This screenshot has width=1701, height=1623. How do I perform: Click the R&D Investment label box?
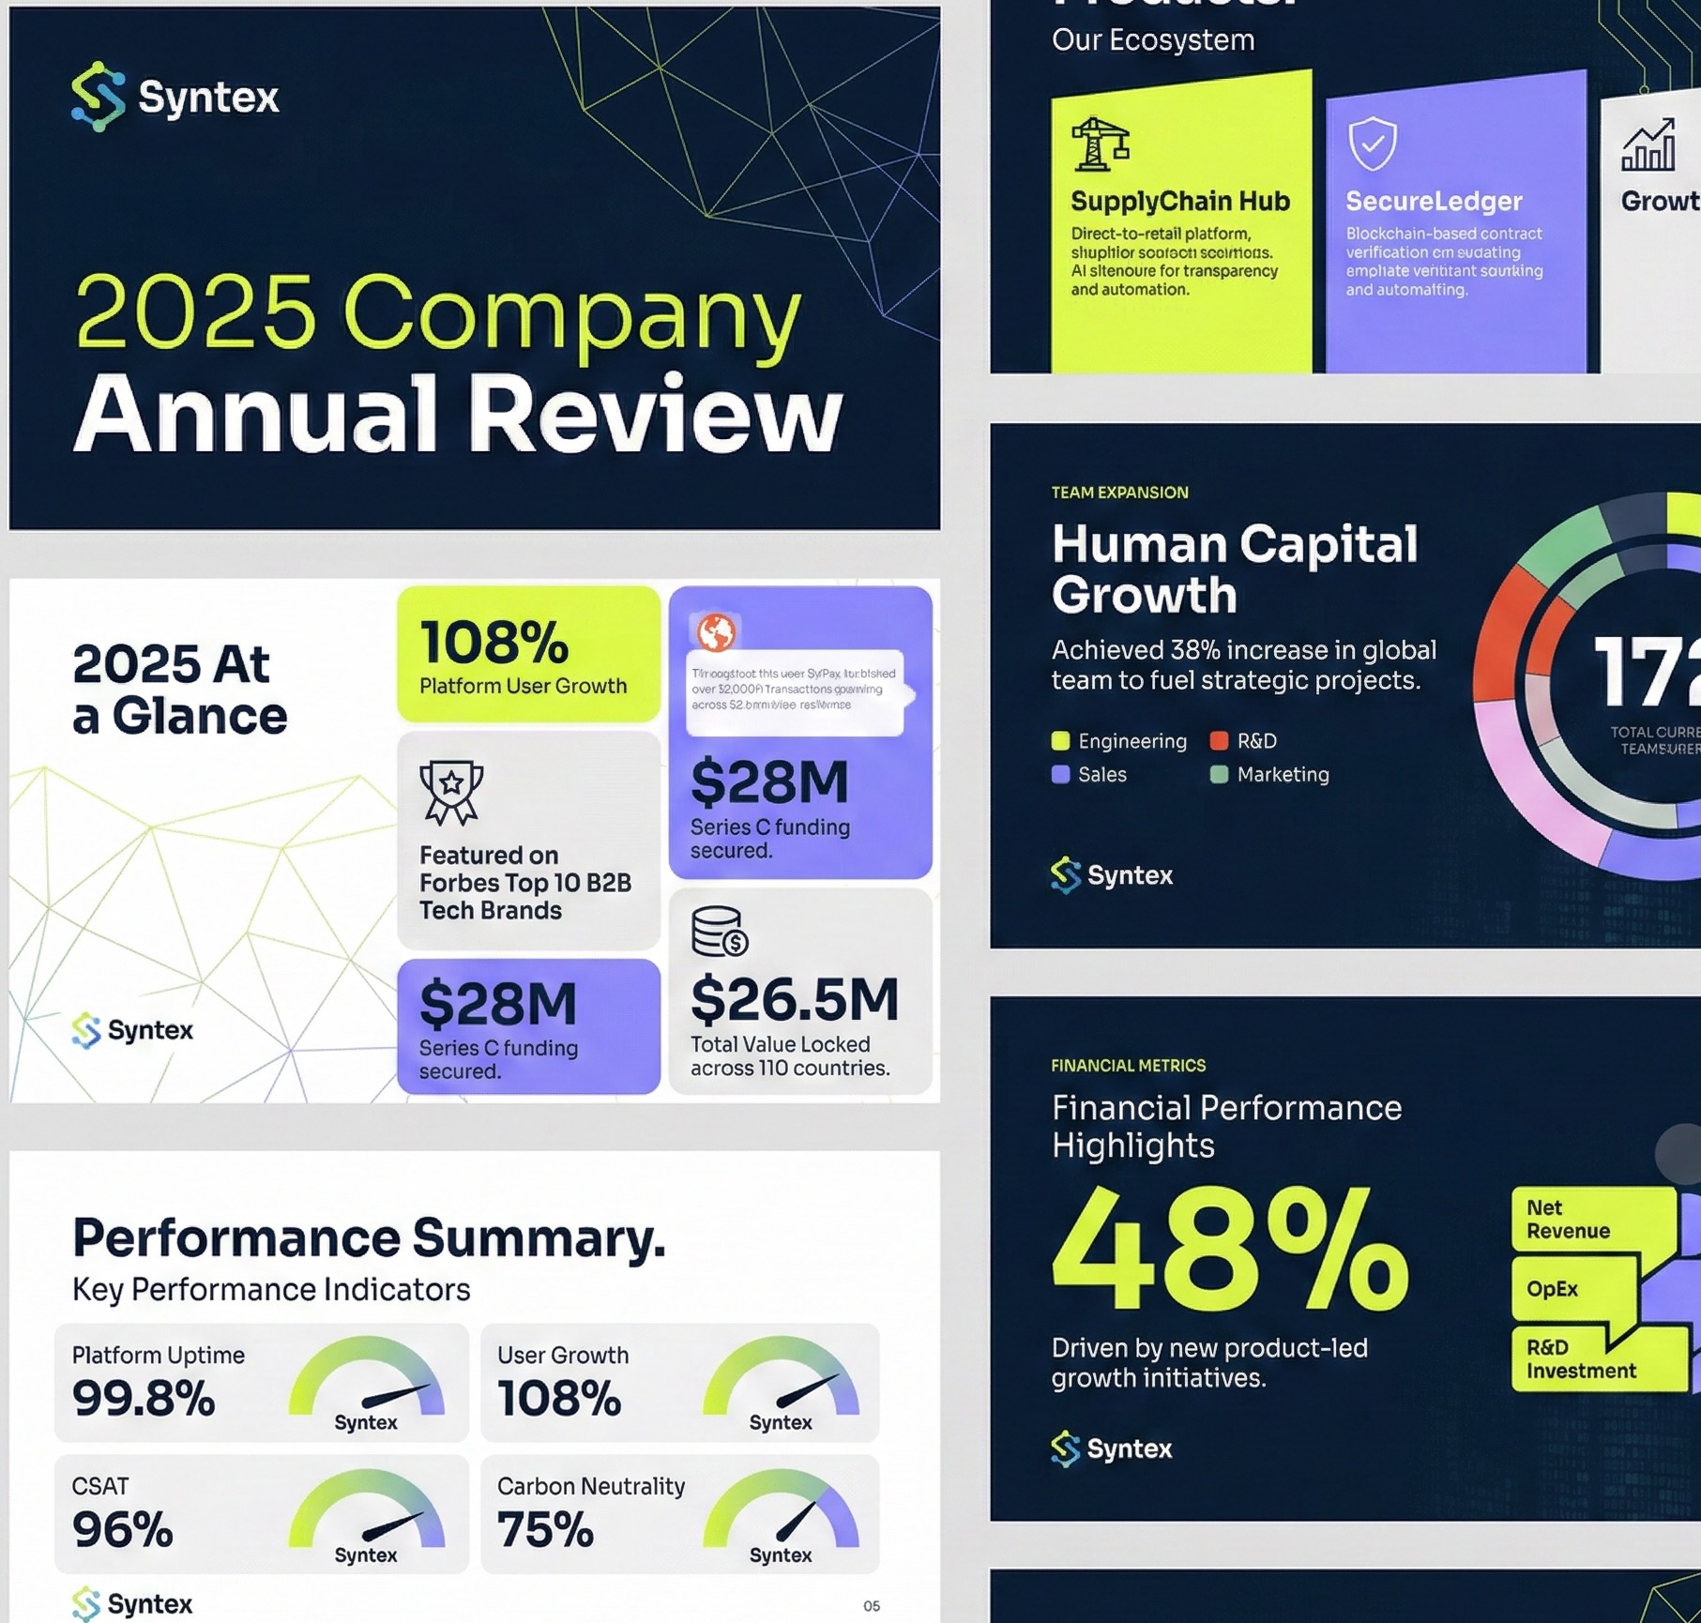tap(1598, 1358)
